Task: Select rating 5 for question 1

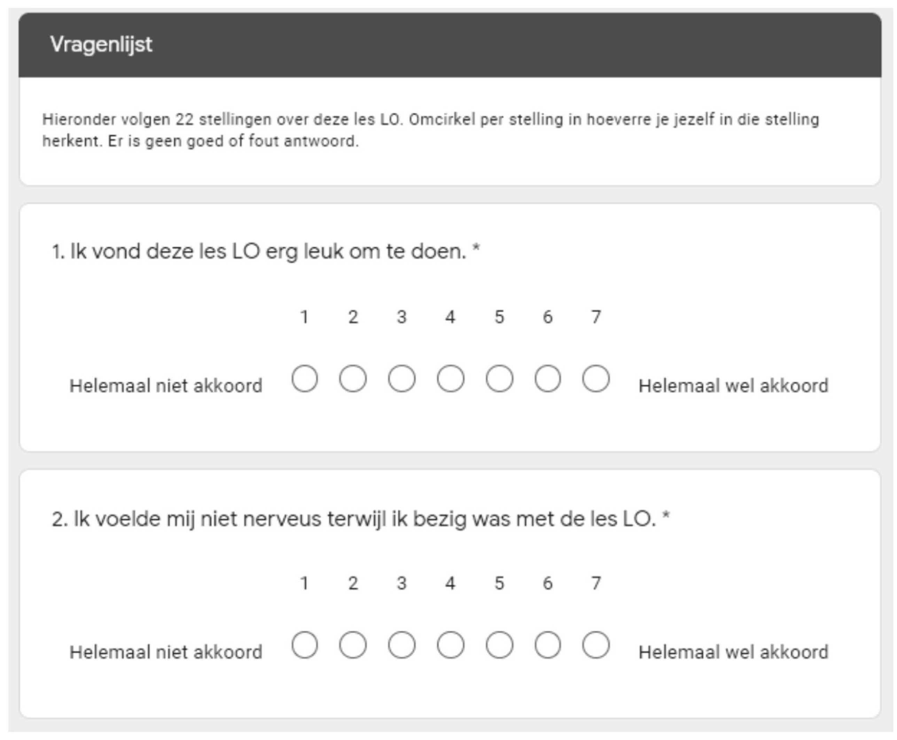Action: 499,378
